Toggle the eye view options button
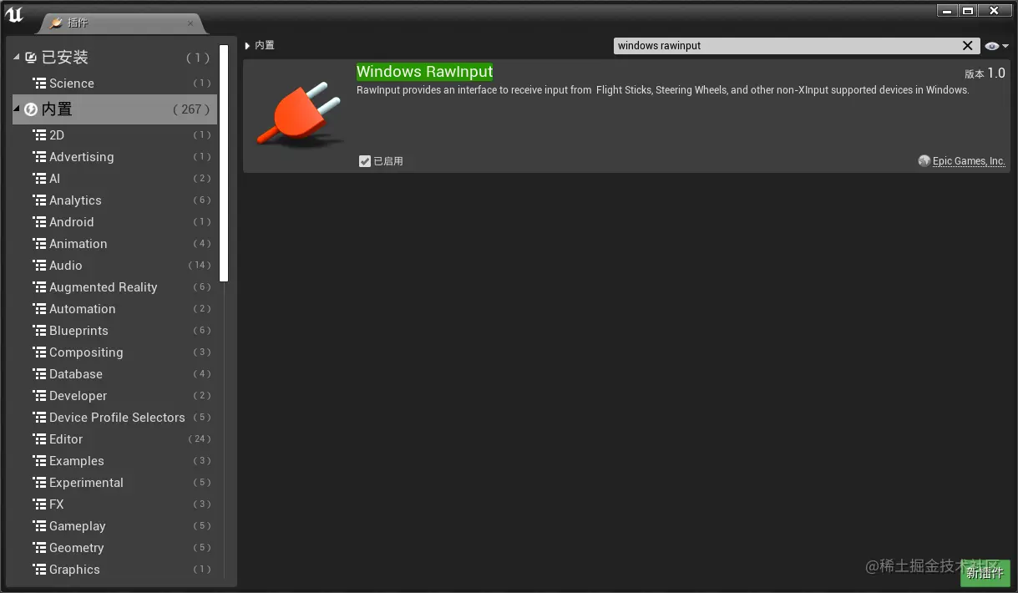Screen dimensions: 1018x593 click(991, 46)
